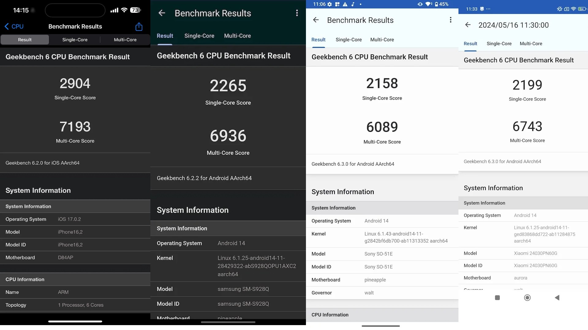Tap the 2024/05/16 11:30:00 title
Viewport: 588px width, 330px height.
point(514,25)
